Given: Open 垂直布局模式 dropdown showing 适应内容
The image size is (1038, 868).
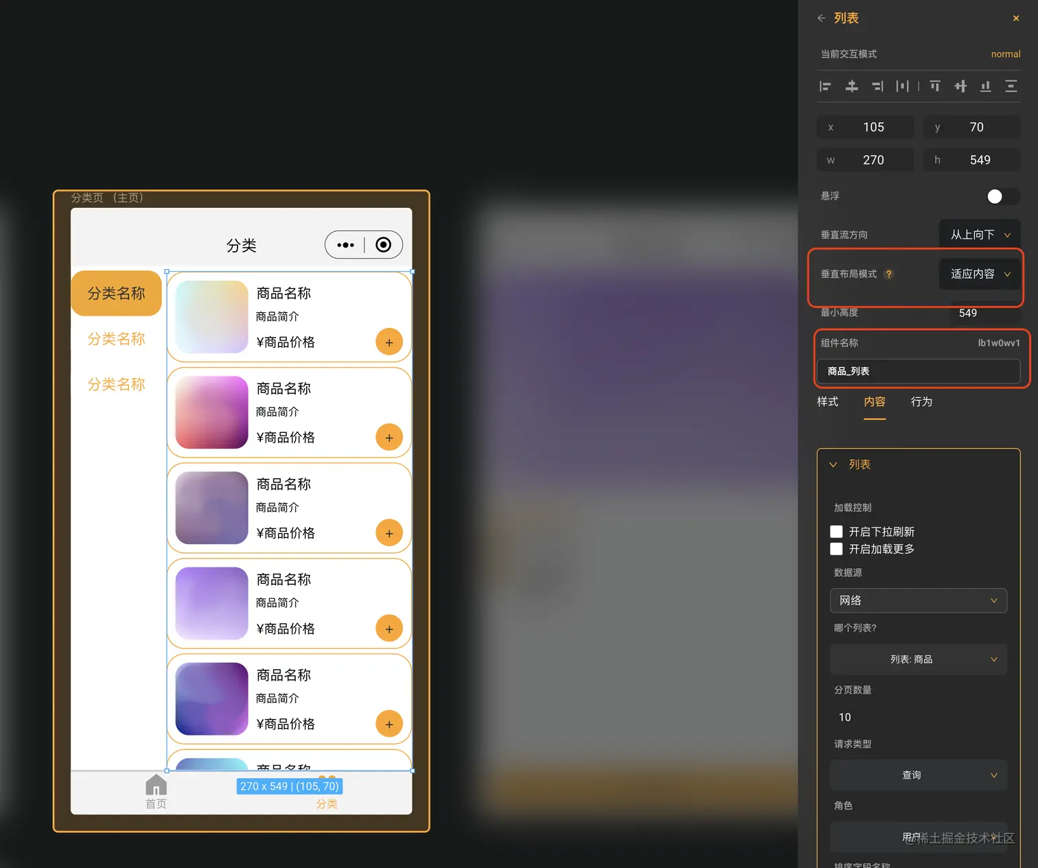Looking at the screenshot, I should coord(980,274).
